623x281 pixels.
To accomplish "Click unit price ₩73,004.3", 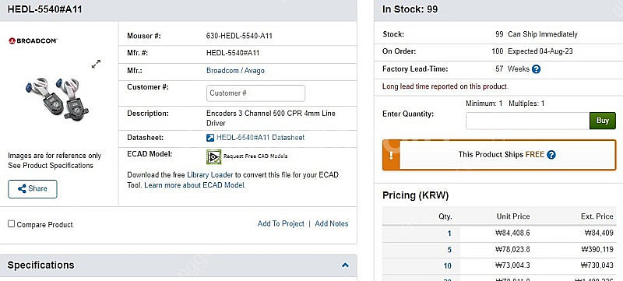I will (x=512, y=265).
